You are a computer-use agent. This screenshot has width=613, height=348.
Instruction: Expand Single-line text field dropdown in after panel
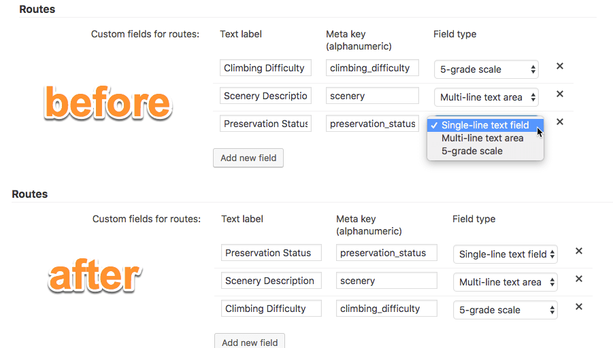[x=505, y=254]
